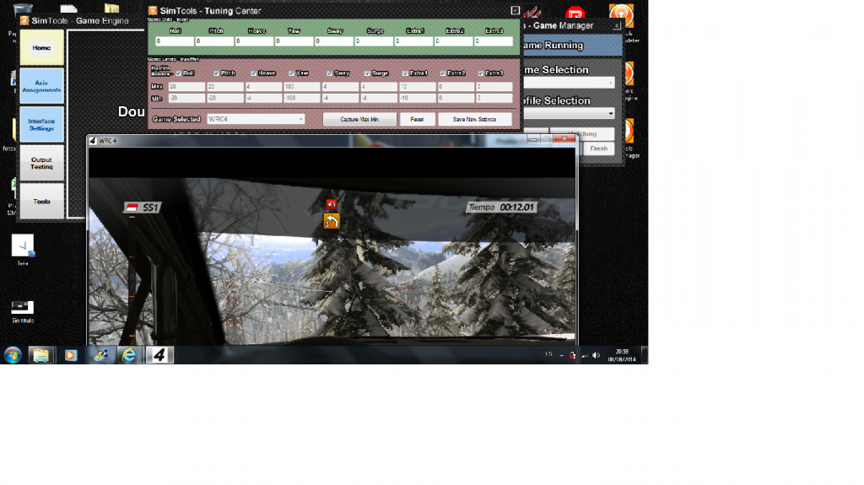
Task: Toggle the Heave balance checkbox
Action: click(253, 73)
